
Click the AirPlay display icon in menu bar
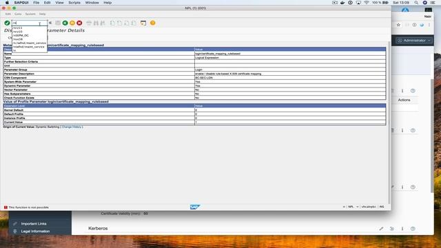point(358,3)
